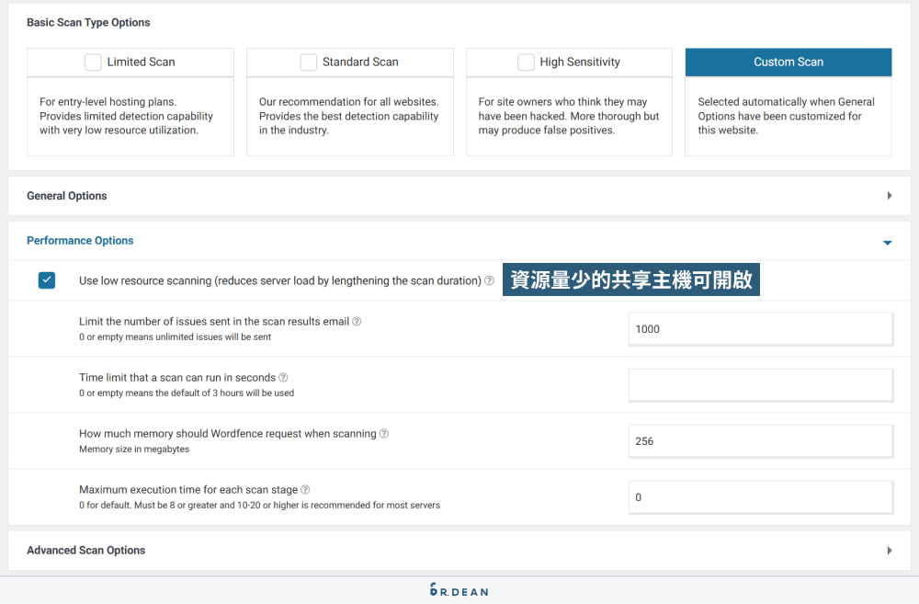The image size is (919, 604).
Task: Disable low resource scanning
Action: (x=47, y=280)
